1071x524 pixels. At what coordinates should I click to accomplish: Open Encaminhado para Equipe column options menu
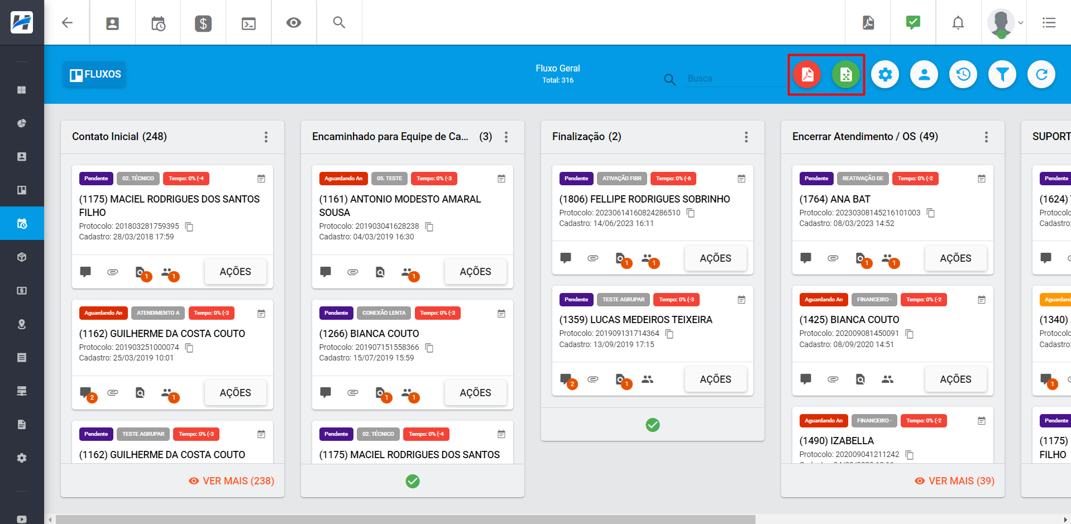[506, 137]
